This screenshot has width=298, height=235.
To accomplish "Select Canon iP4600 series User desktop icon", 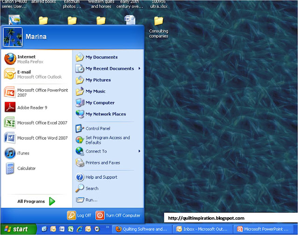I will coord(14,20).
